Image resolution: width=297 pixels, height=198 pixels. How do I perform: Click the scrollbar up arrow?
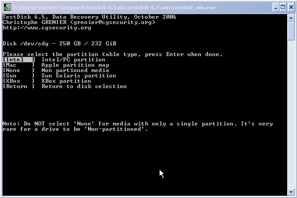pyautogui.click(x=291, y=18)
